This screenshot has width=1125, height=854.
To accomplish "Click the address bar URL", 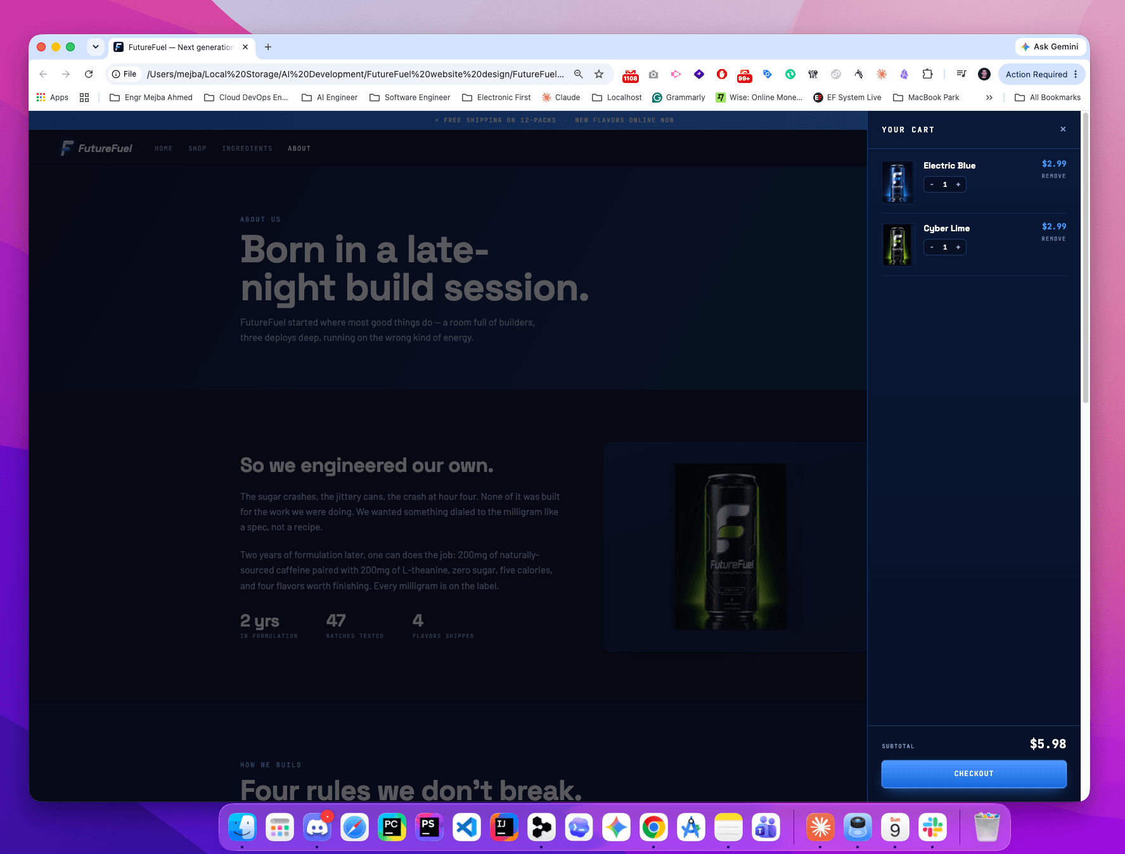I will coord(356,74).
